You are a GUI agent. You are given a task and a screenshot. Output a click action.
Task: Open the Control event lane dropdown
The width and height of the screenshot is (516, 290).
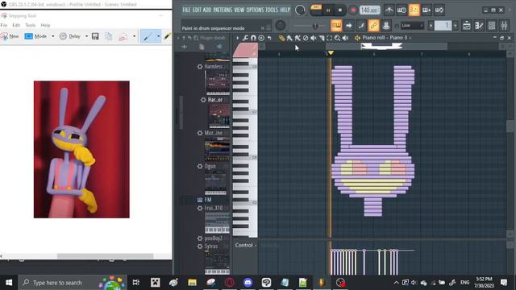point(245,245)
